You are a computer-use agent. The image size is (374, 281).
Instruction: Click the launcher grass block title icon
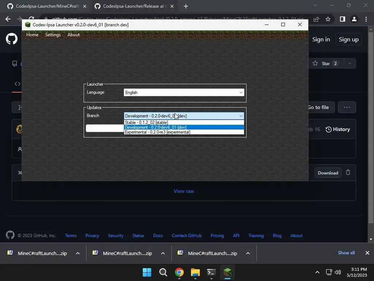click(28, 25)
